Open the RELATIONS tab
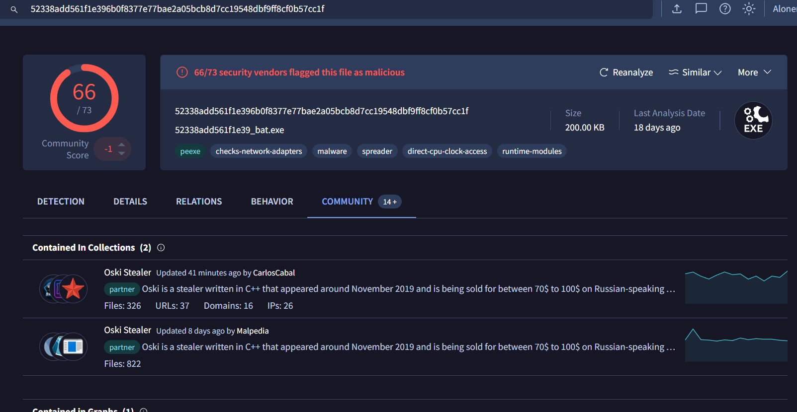797x412 pixels. pos(199,202)
